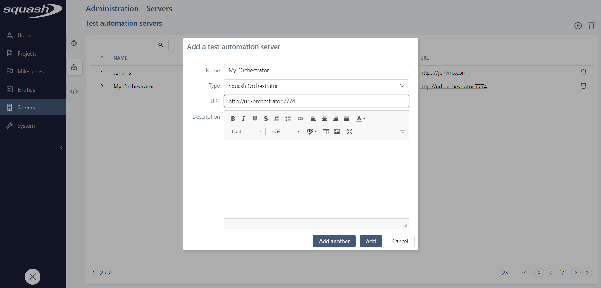
Task: Follow the https://jenkins.com link
Action: point(443,72)
